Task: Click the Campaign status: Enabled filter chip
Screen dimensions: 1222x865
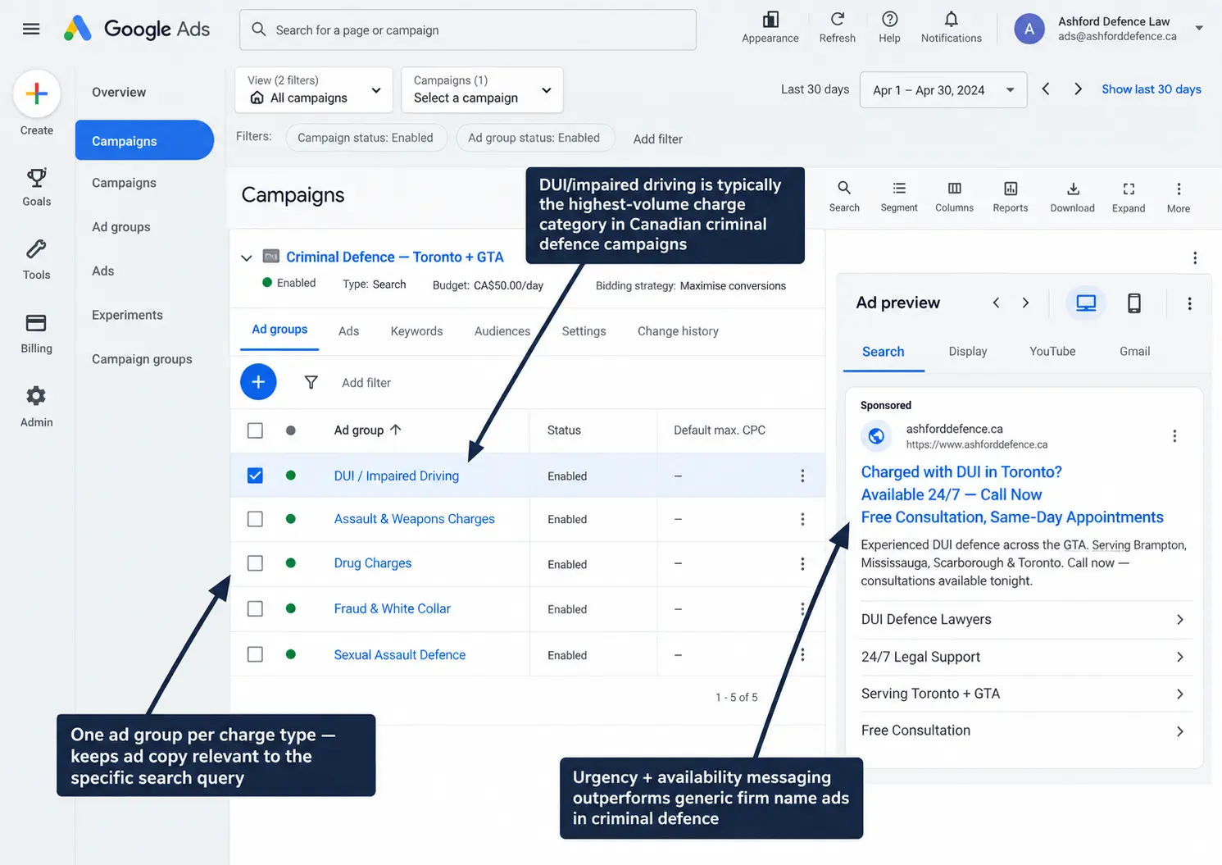Action: [366, 138]
